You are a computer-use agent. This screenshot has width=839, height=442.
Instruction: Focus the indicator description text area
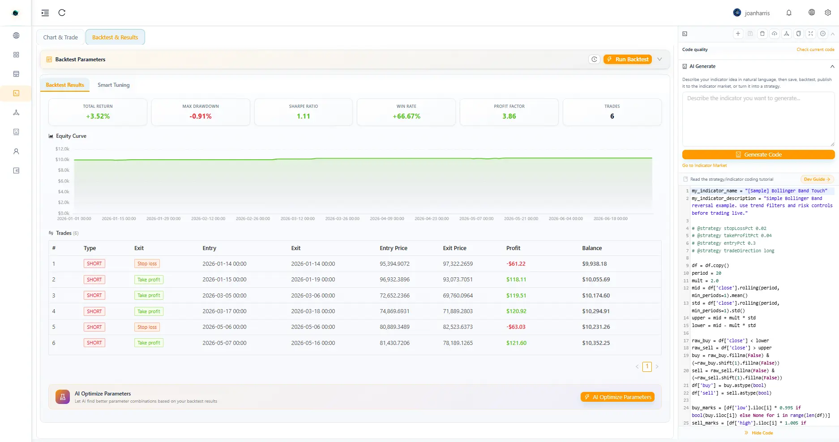[758, 119]
